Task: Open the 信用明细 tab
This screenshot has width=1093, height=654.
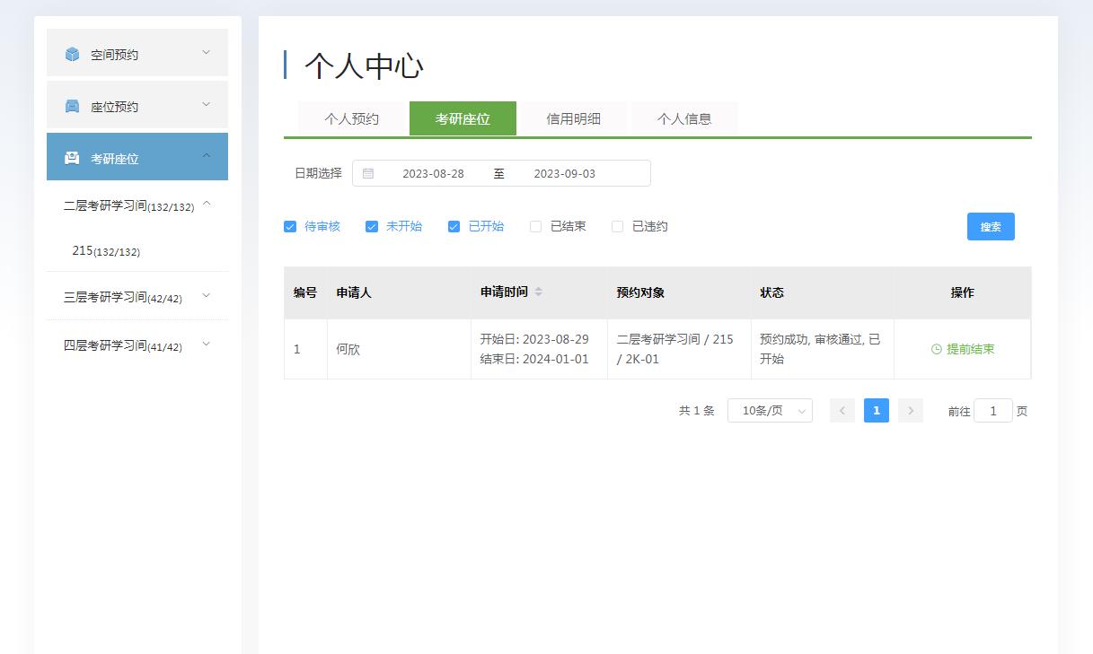Action: pos(573,118)
